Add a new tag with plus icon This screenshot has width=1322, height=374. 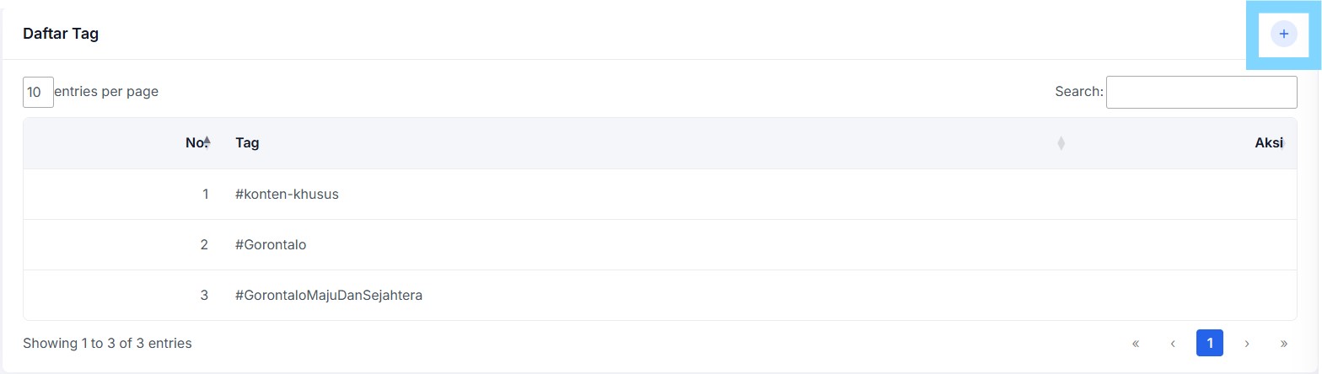pyautogui.click(x=1283, y=35)
